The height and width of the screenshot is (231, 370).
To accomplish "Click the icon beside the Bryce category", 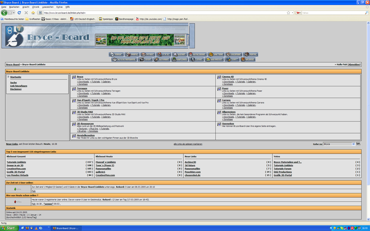I will [x=74, y=77].
